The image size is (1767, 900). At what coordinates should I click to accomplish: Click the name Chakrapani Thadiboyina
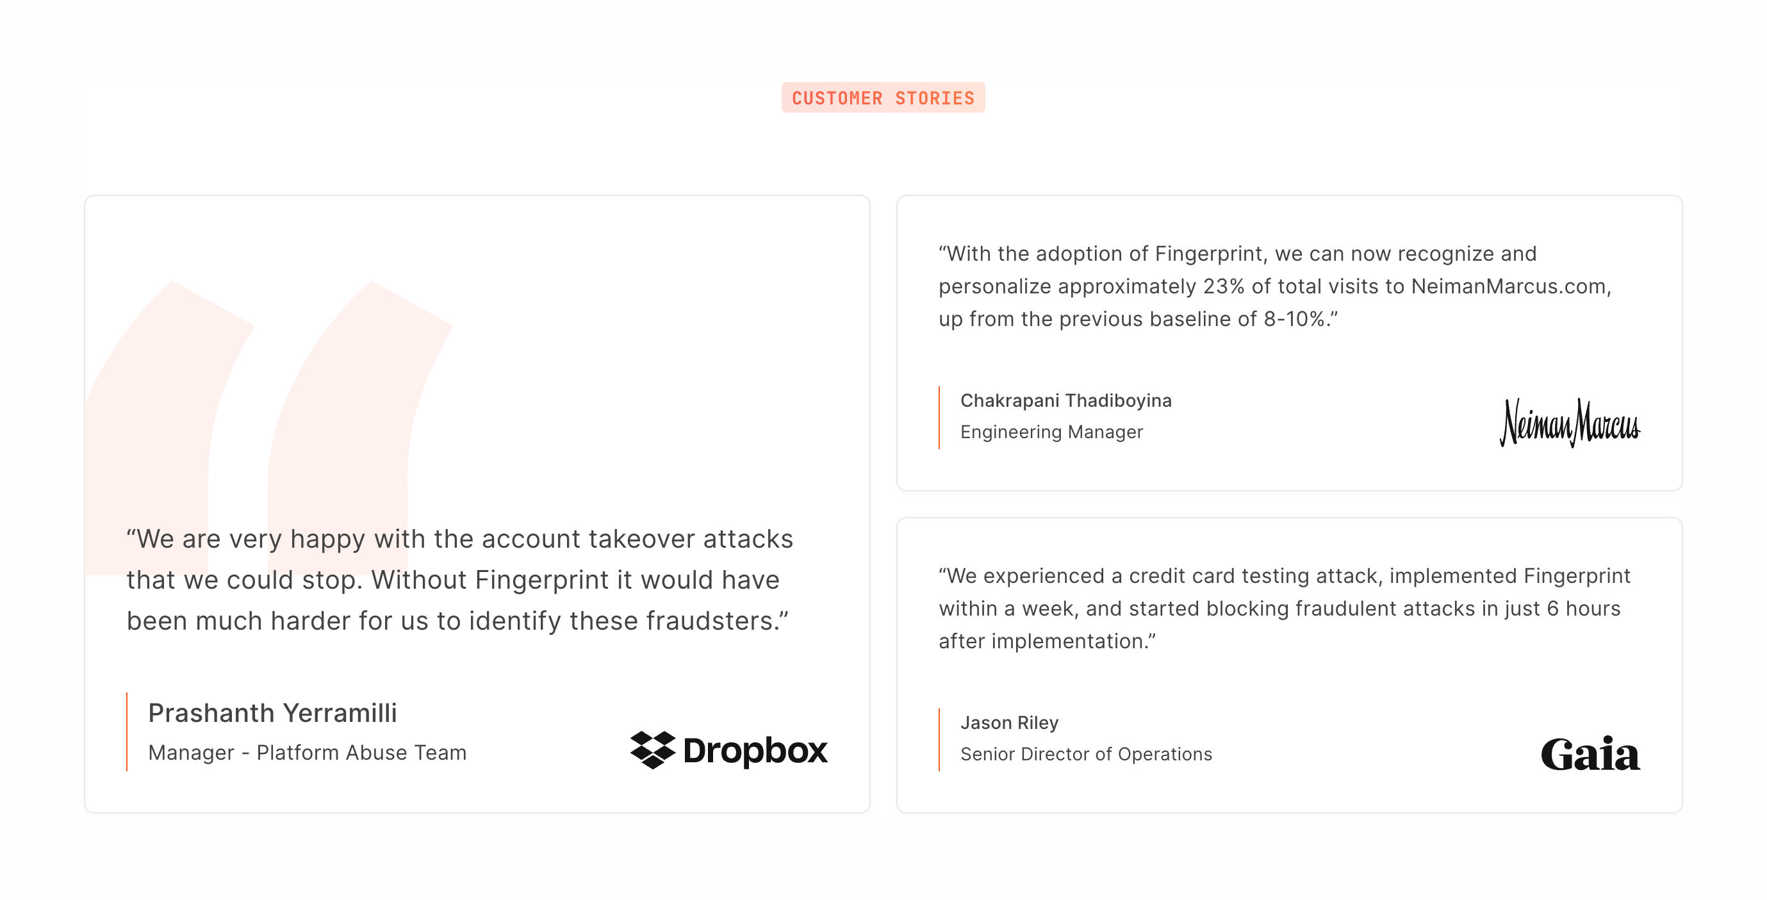pos(1065,400)
